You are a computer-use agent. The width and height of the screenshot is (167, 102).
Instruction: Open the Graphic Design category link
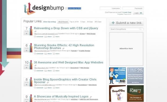pos(85,51)
